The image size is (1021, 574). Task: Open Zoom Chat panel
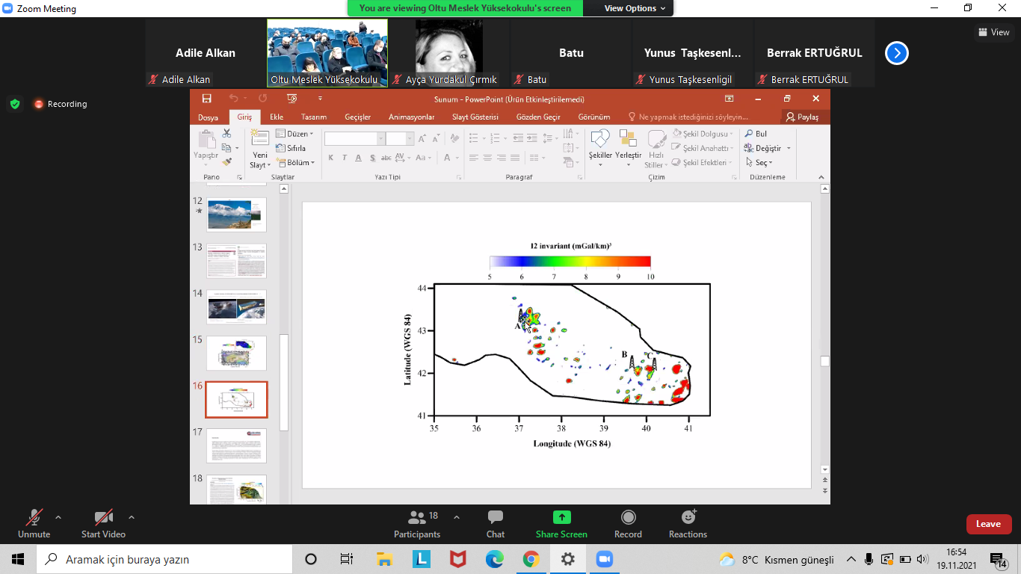tap(495, 523)
